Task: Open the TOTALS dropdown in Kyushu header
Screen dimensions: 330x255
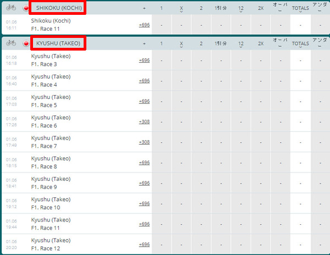Action: coord(300,44)
